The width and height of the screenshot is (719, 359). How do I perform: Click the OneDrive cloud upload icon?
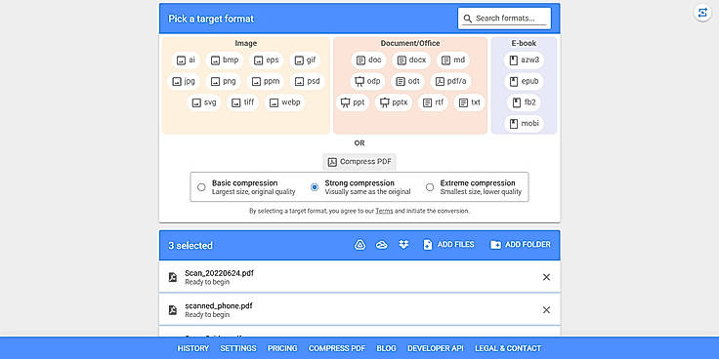(x=382, y=245)
